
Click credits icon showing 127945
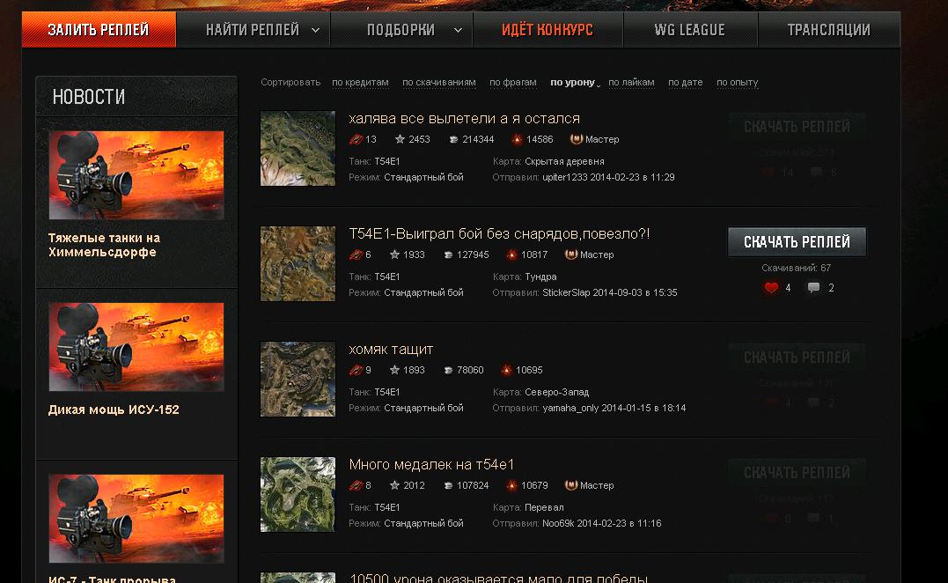(x=448, y=255)
